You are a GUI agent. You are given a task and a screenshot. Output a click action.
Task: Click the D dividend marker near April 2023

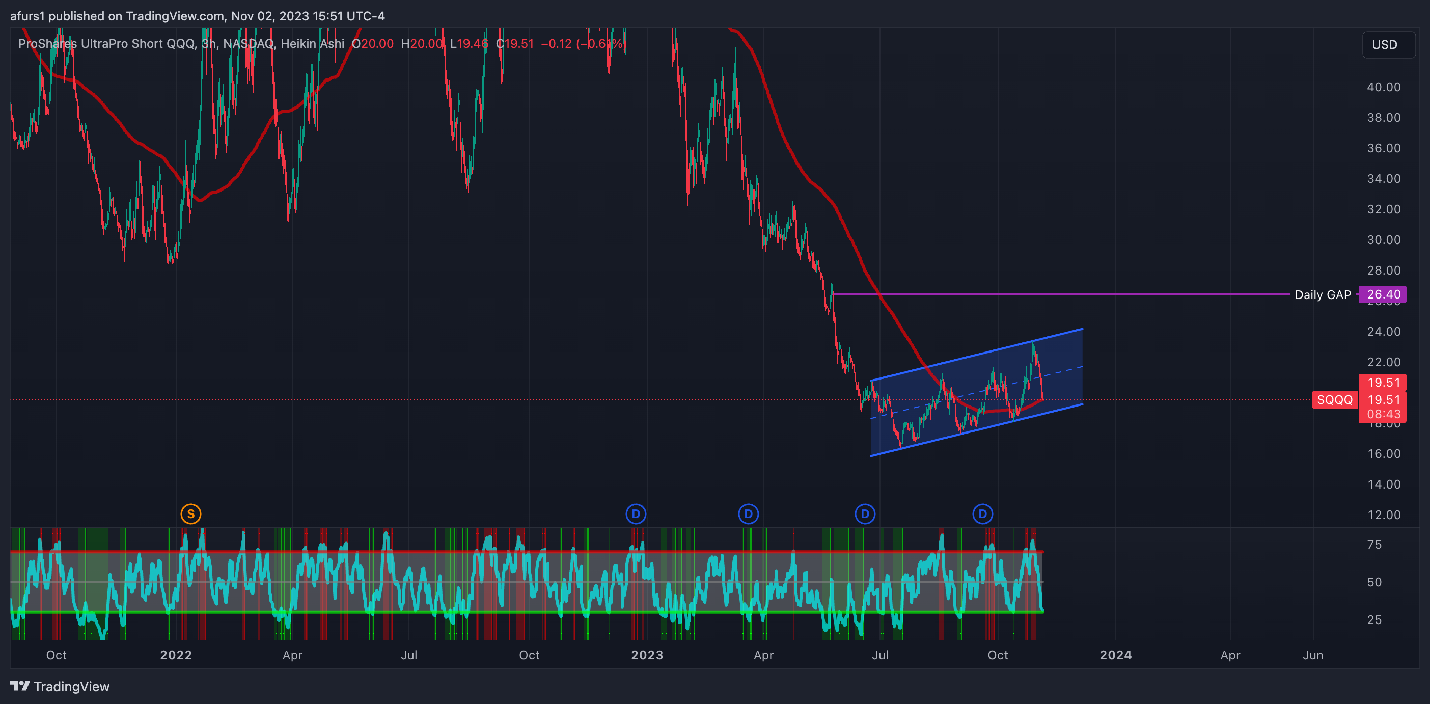[x=748, y=513]
